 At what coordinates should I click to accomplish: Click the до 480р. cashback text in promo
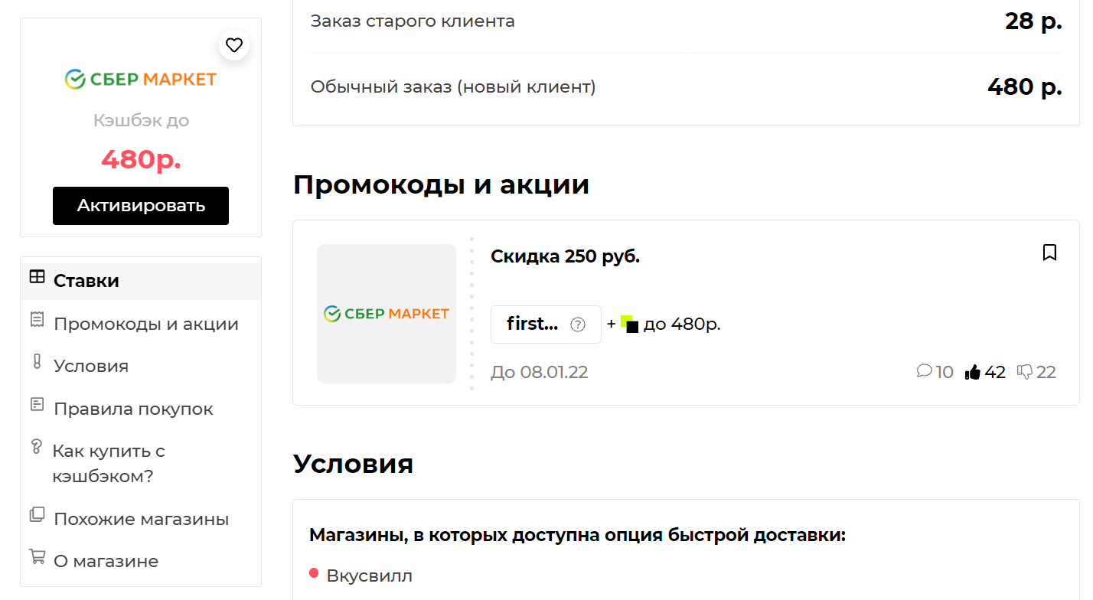(682, 324)
